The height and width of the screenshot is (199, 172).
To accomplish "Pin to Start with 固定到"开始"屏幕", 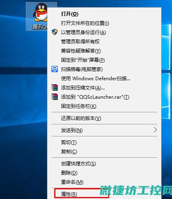I will (83, 60).
